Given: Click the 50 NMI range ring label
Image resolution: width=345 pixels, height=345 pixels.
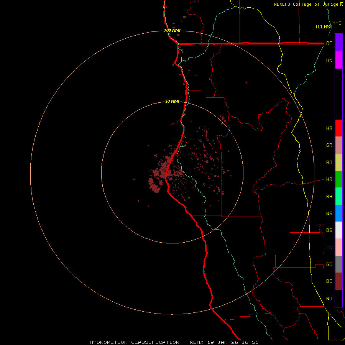Looking at the screenshot, I should click(x=172, y=101).
